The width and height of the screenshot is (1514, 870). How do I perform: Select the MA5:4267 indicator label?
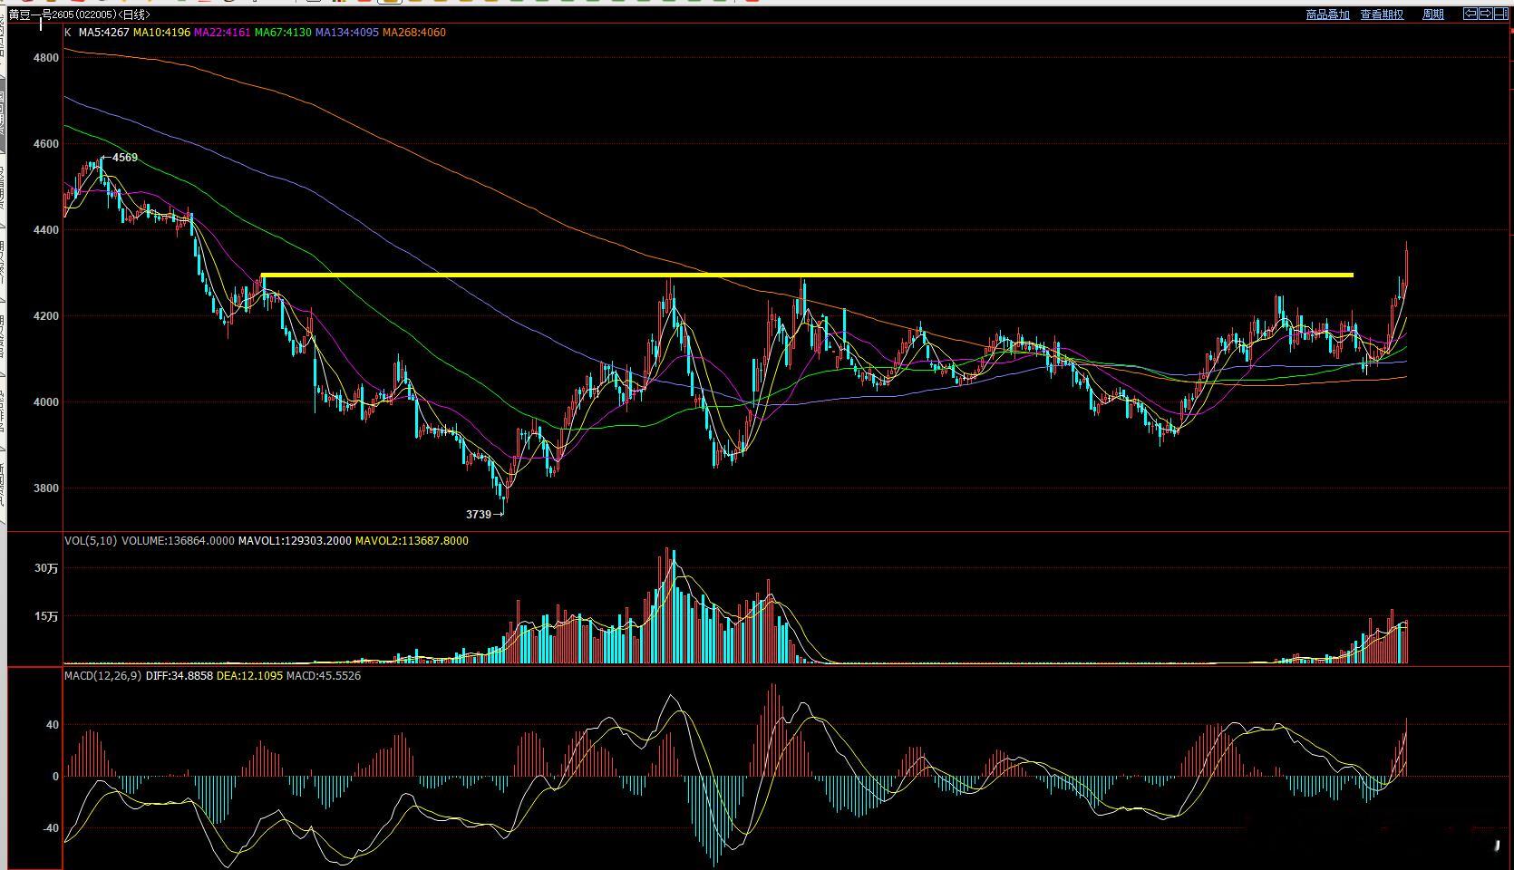click(103, 33)
